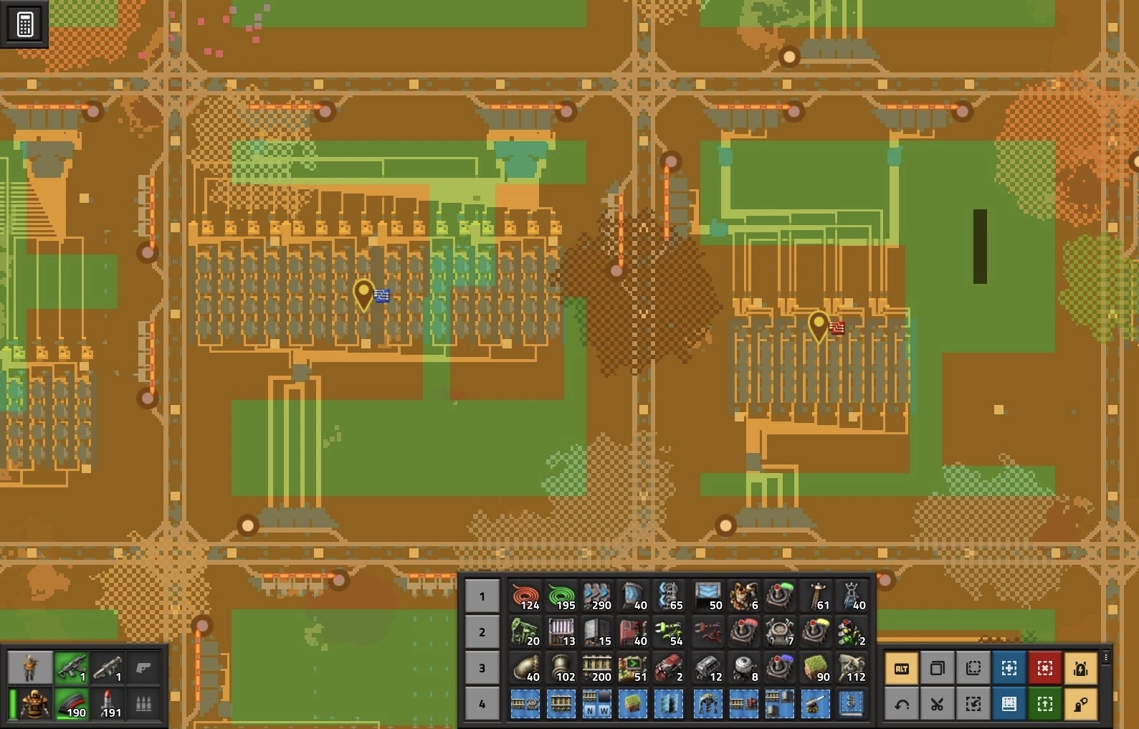The width and height of the screenshot is (1139, 729).
Task: Open the calculator button in the top-left corner
Action: (24, 24)
